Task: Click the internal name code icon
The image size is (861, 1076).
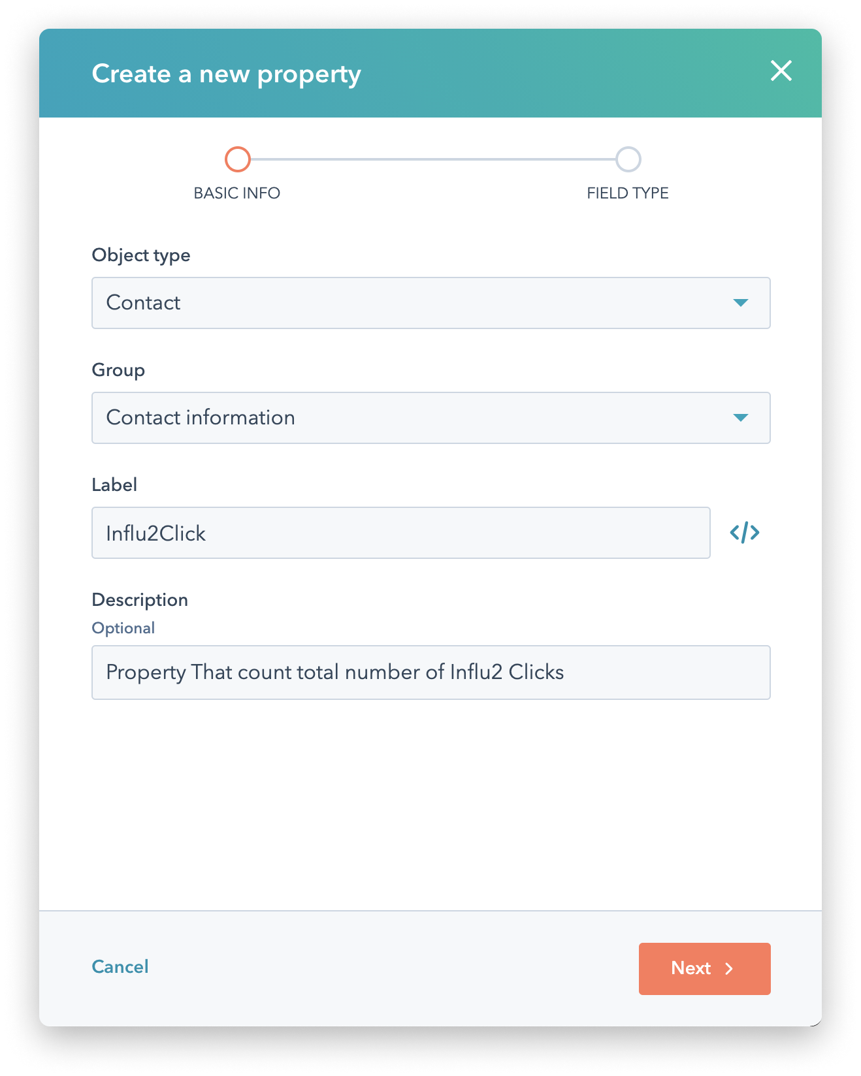Action: pos(744,533)
